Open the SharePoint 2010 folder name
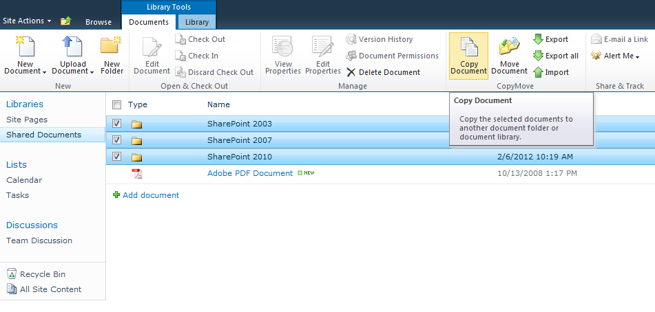This screenshot has height=312, width=655. [240, 157]
